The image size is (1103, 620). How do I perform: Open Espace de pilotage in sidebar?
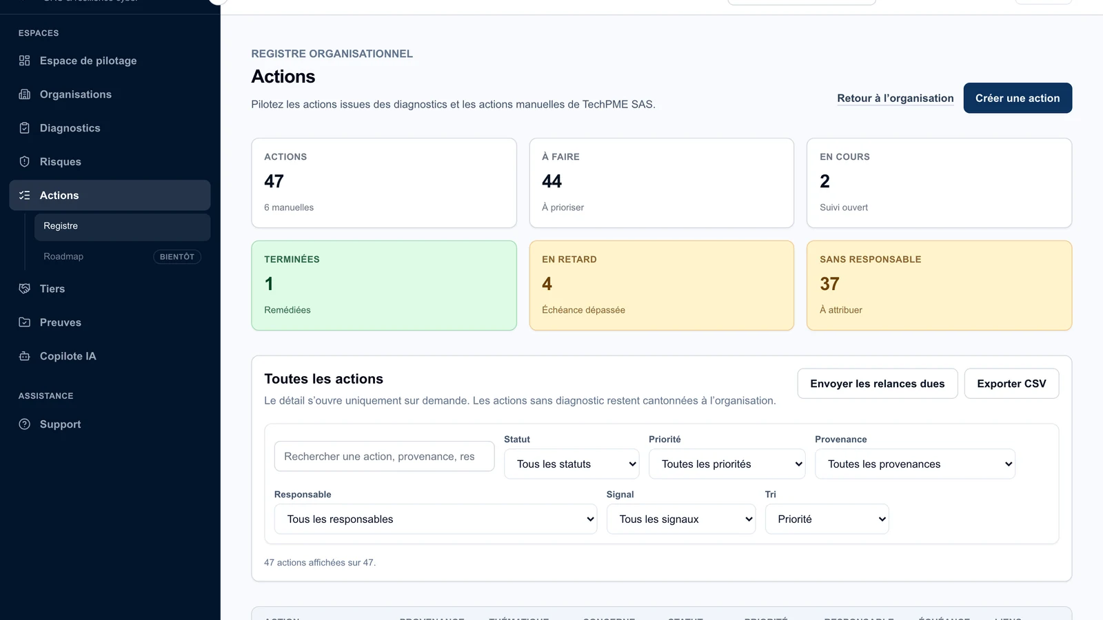point(110,61)
